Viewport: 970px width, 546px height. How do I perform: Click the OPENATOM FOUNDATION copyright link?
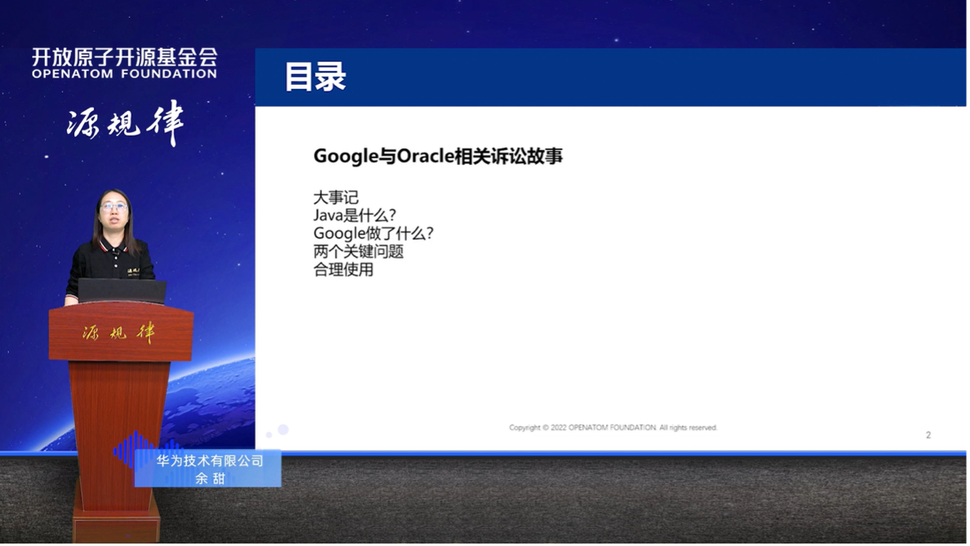[612, 427]
